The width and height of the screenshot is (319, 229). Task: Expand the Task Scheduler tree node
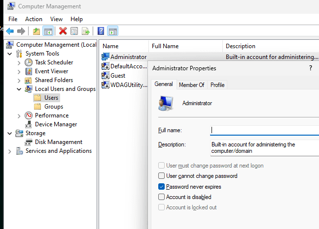[x=19, y=62]
